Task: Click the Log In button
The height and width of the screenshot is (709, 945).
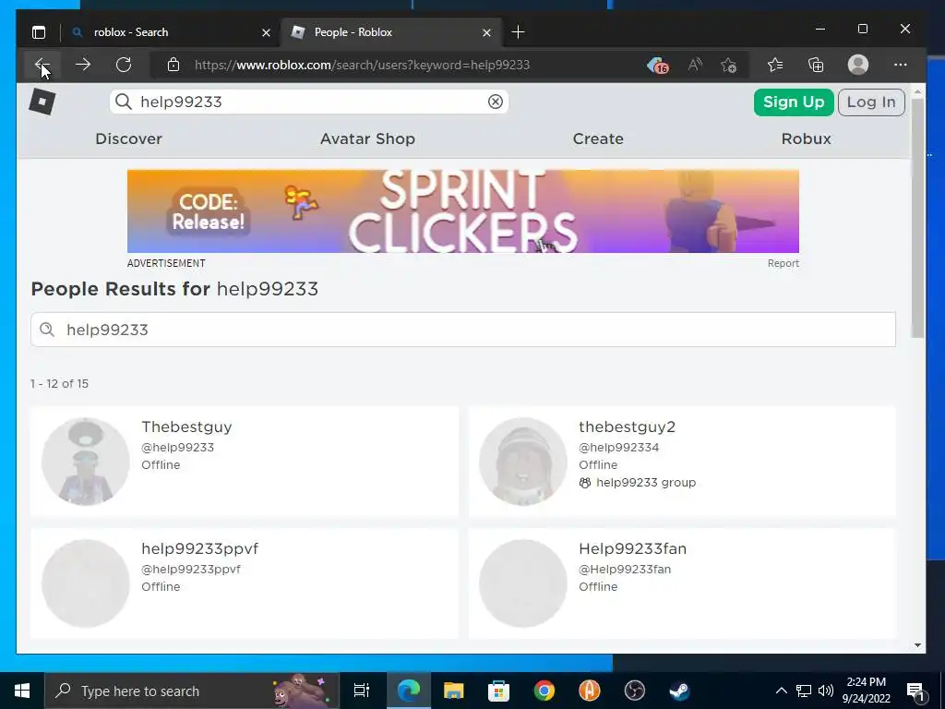Action: [871, 102]
